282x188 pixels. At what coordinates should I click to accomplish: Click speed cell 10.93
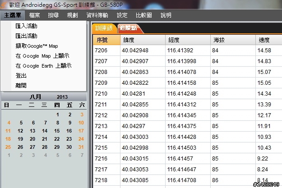[x=269, y=137]
